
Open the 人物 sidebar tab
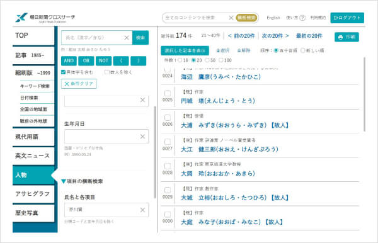coord(33,175)
